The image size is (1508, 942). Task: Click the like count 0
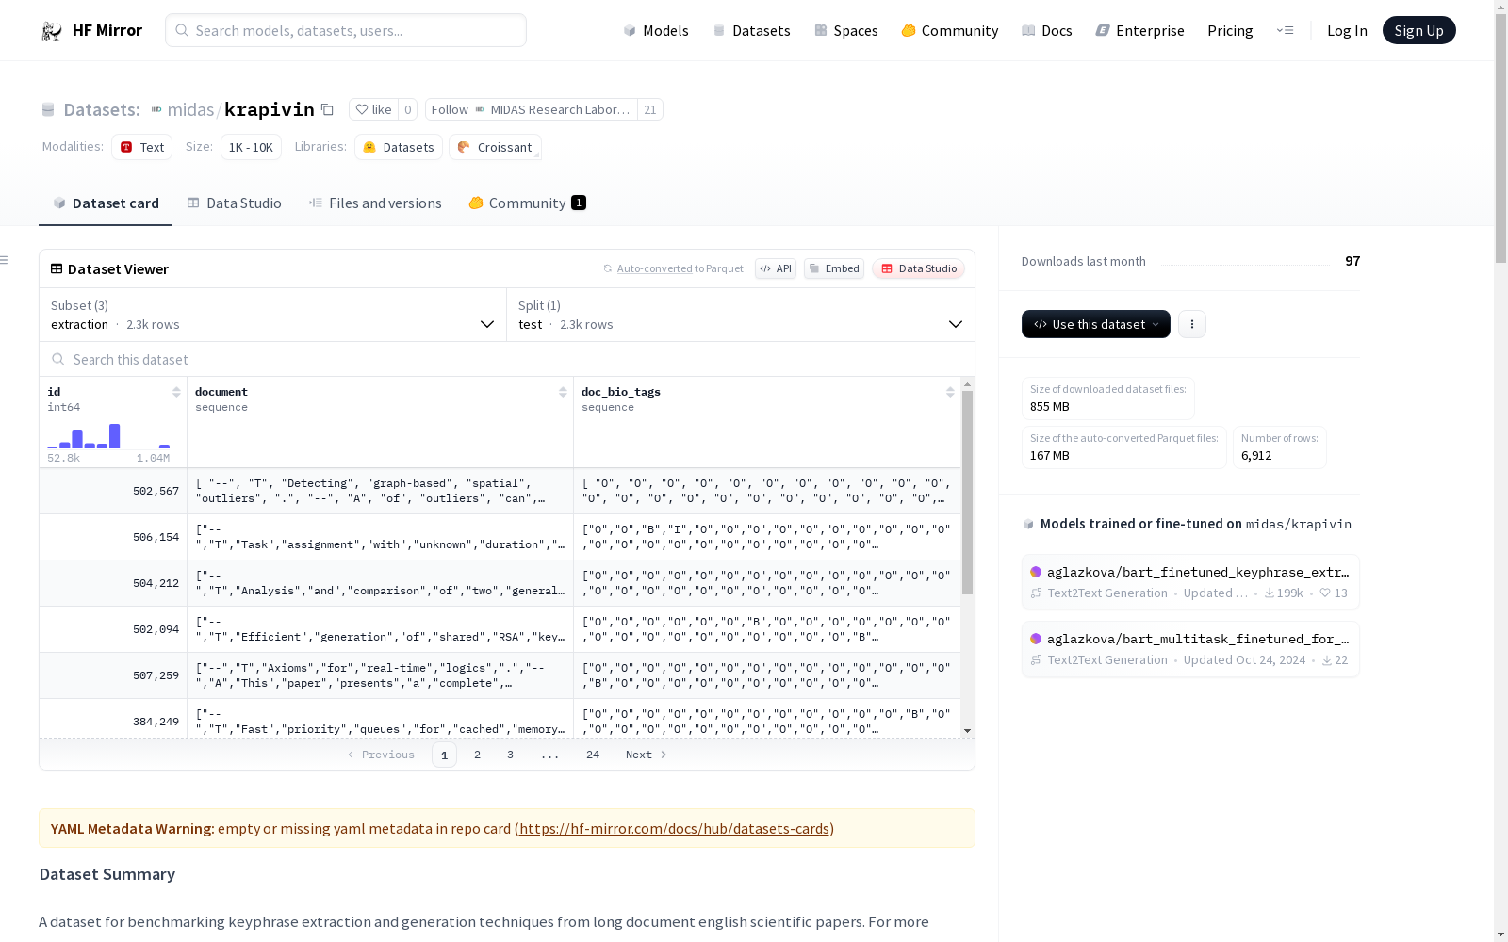coord(408,109)
